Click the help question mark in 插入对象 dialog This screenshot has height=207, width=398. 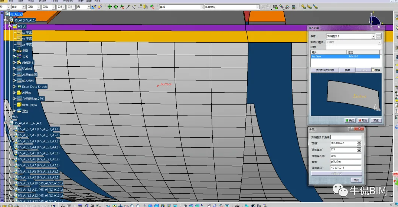(371, 27)
